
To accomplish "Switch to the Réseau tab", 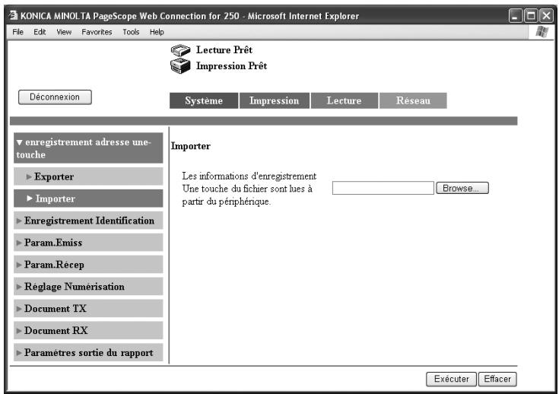I will (413, 100).
